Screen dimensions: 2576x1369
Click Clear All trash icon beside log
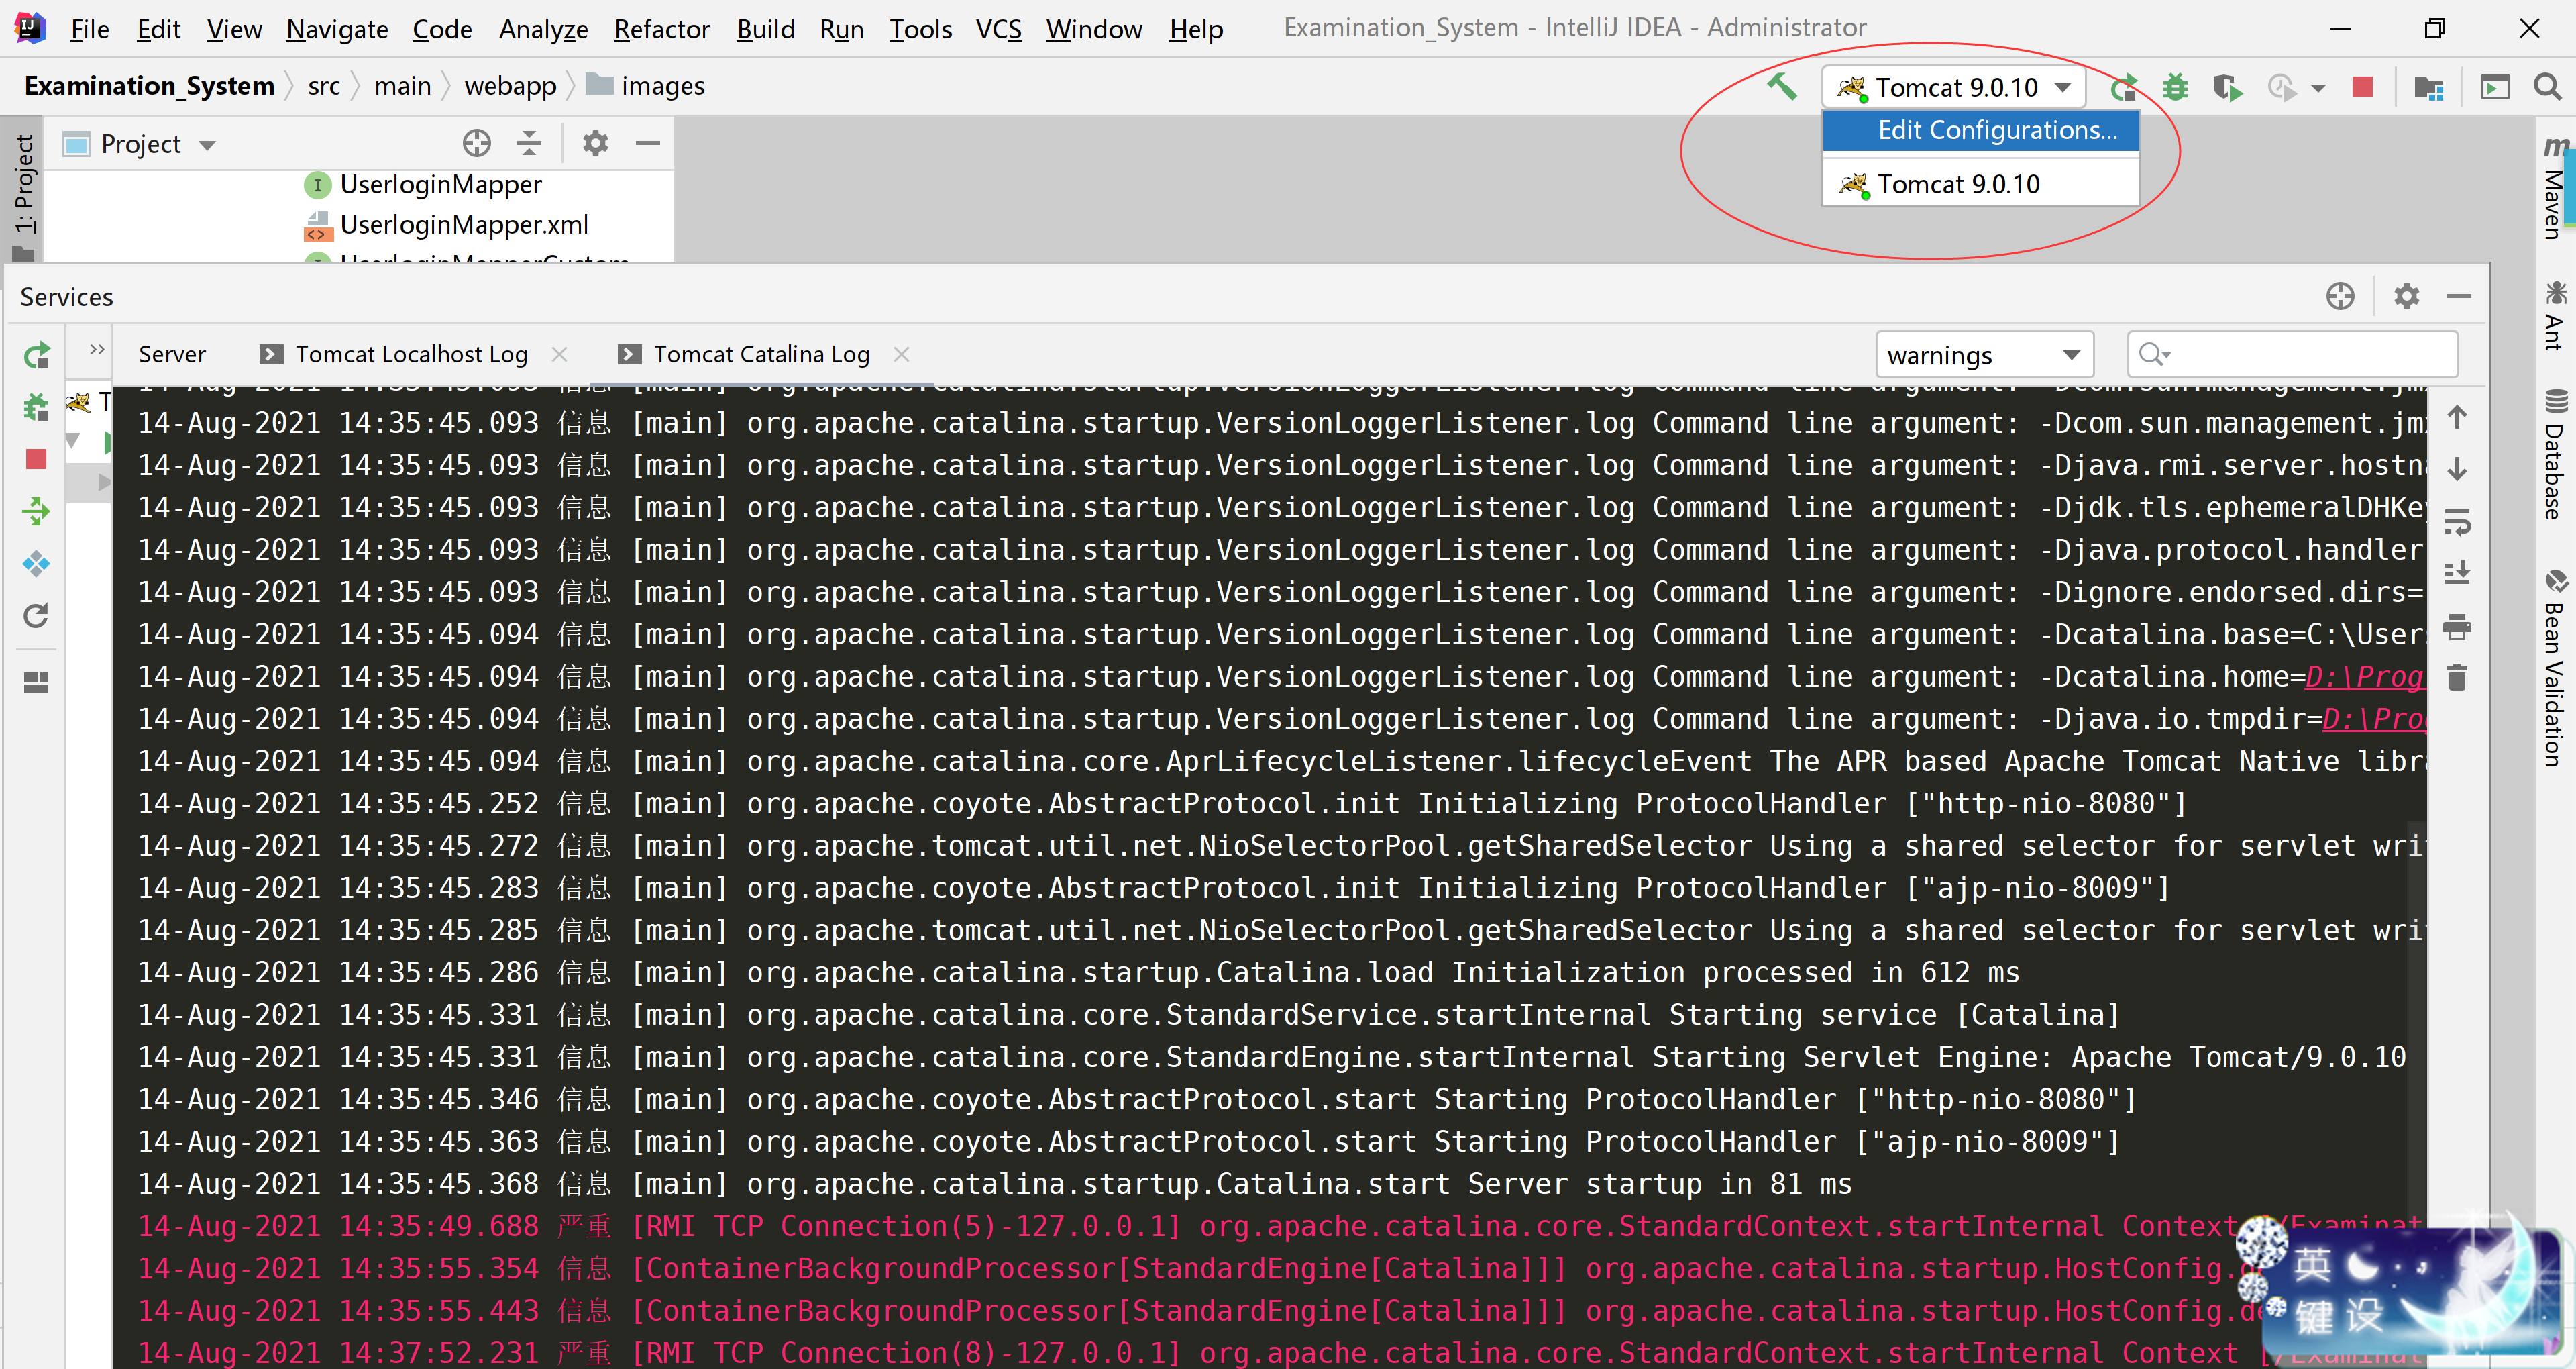coord(2457,678)
